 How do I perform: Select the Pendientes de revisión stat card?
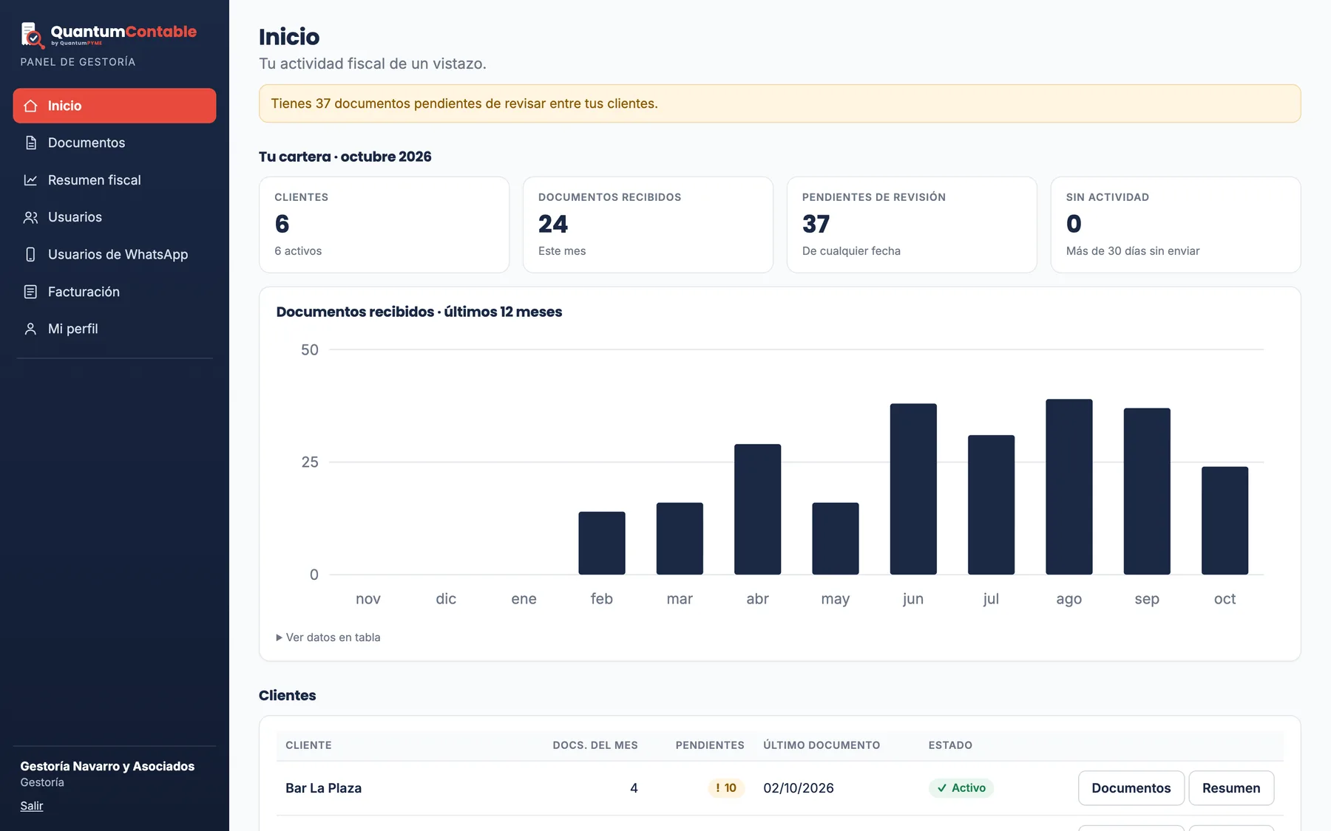click(x=912, y=225)
